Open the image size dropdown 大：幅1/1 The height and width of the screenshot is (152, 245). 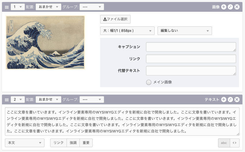(127, 31)
